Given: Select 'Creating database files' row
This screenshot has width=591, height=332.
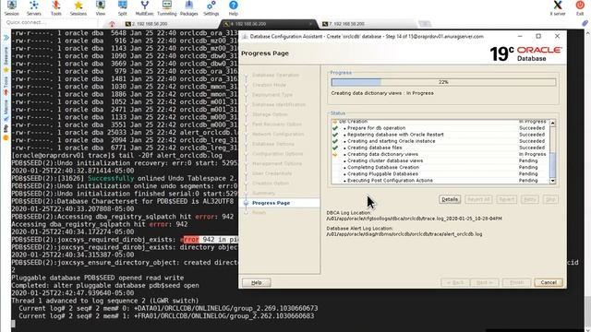Looking at the screenshot, I should point(440,148).
